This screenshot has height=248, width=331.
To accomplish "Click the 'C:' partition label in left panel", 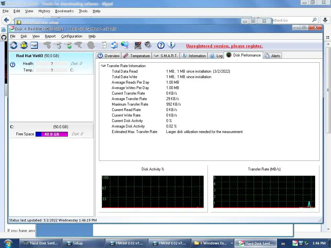I will 12,127.
